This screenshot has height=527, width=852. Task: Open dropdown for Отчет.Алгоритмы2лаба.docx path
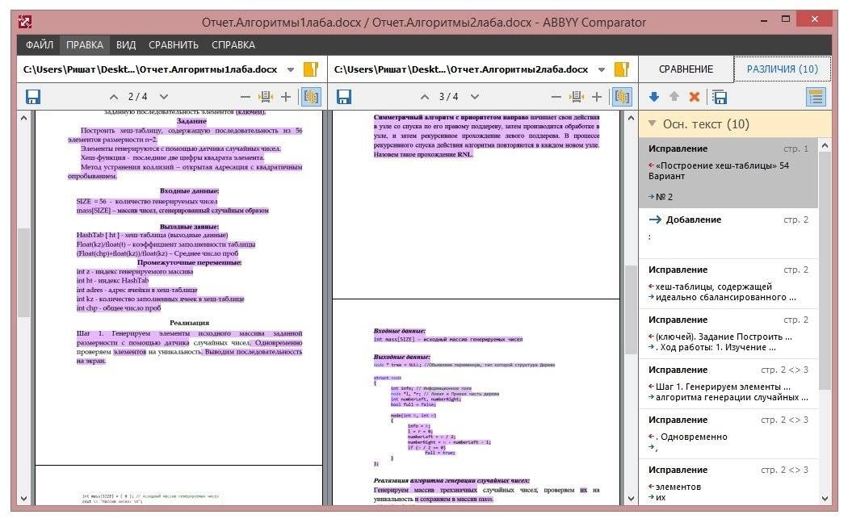click(x=602, y=69)
